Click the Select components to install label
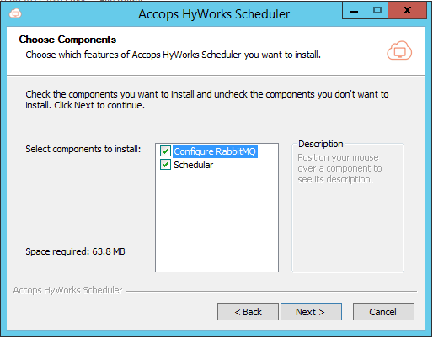 83,149
